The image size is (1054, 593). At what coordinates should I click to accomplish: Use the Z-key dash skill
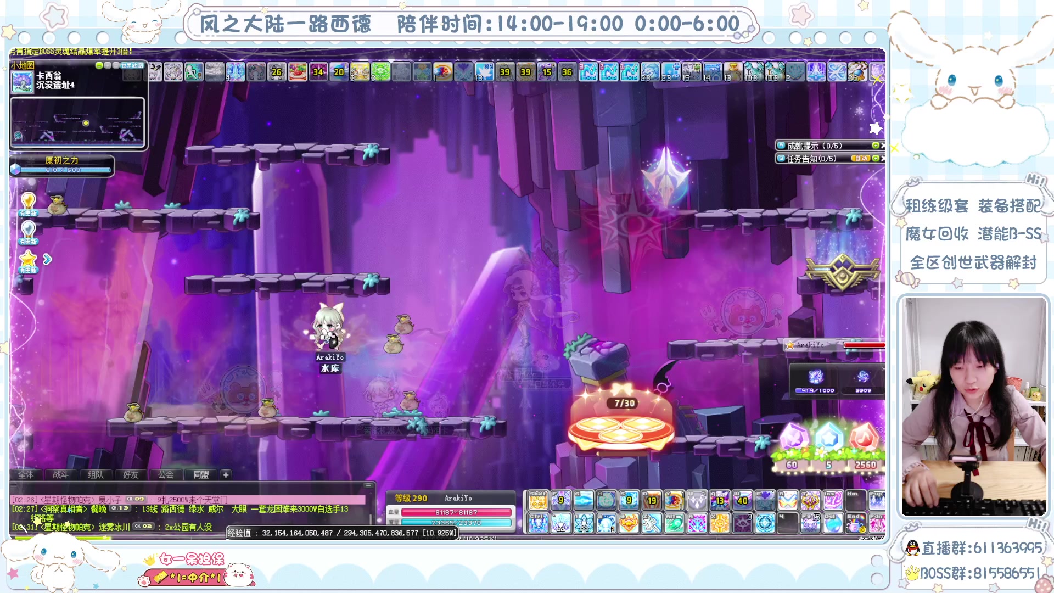coord(652,523)
